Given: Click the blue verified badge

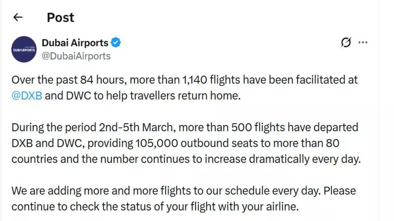Looking at the screenshot, I should point(116,42).
